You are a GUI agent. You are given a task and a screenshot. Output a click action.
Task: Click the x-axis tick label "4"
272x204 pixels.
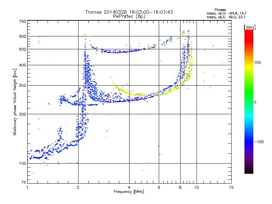click(129, 187)
